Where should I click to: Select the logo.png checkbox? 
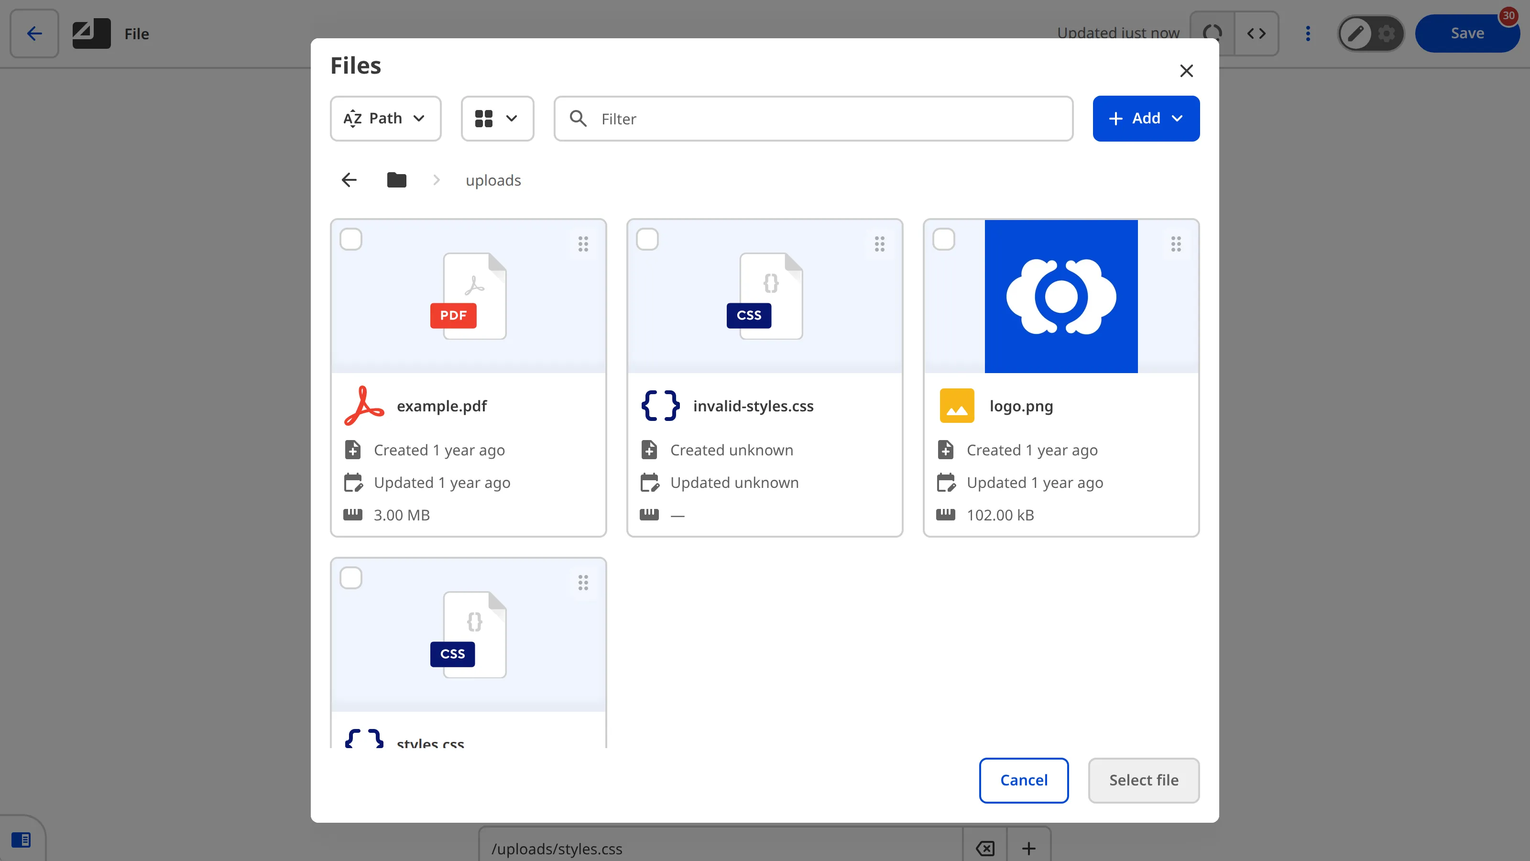coord(944,240)
